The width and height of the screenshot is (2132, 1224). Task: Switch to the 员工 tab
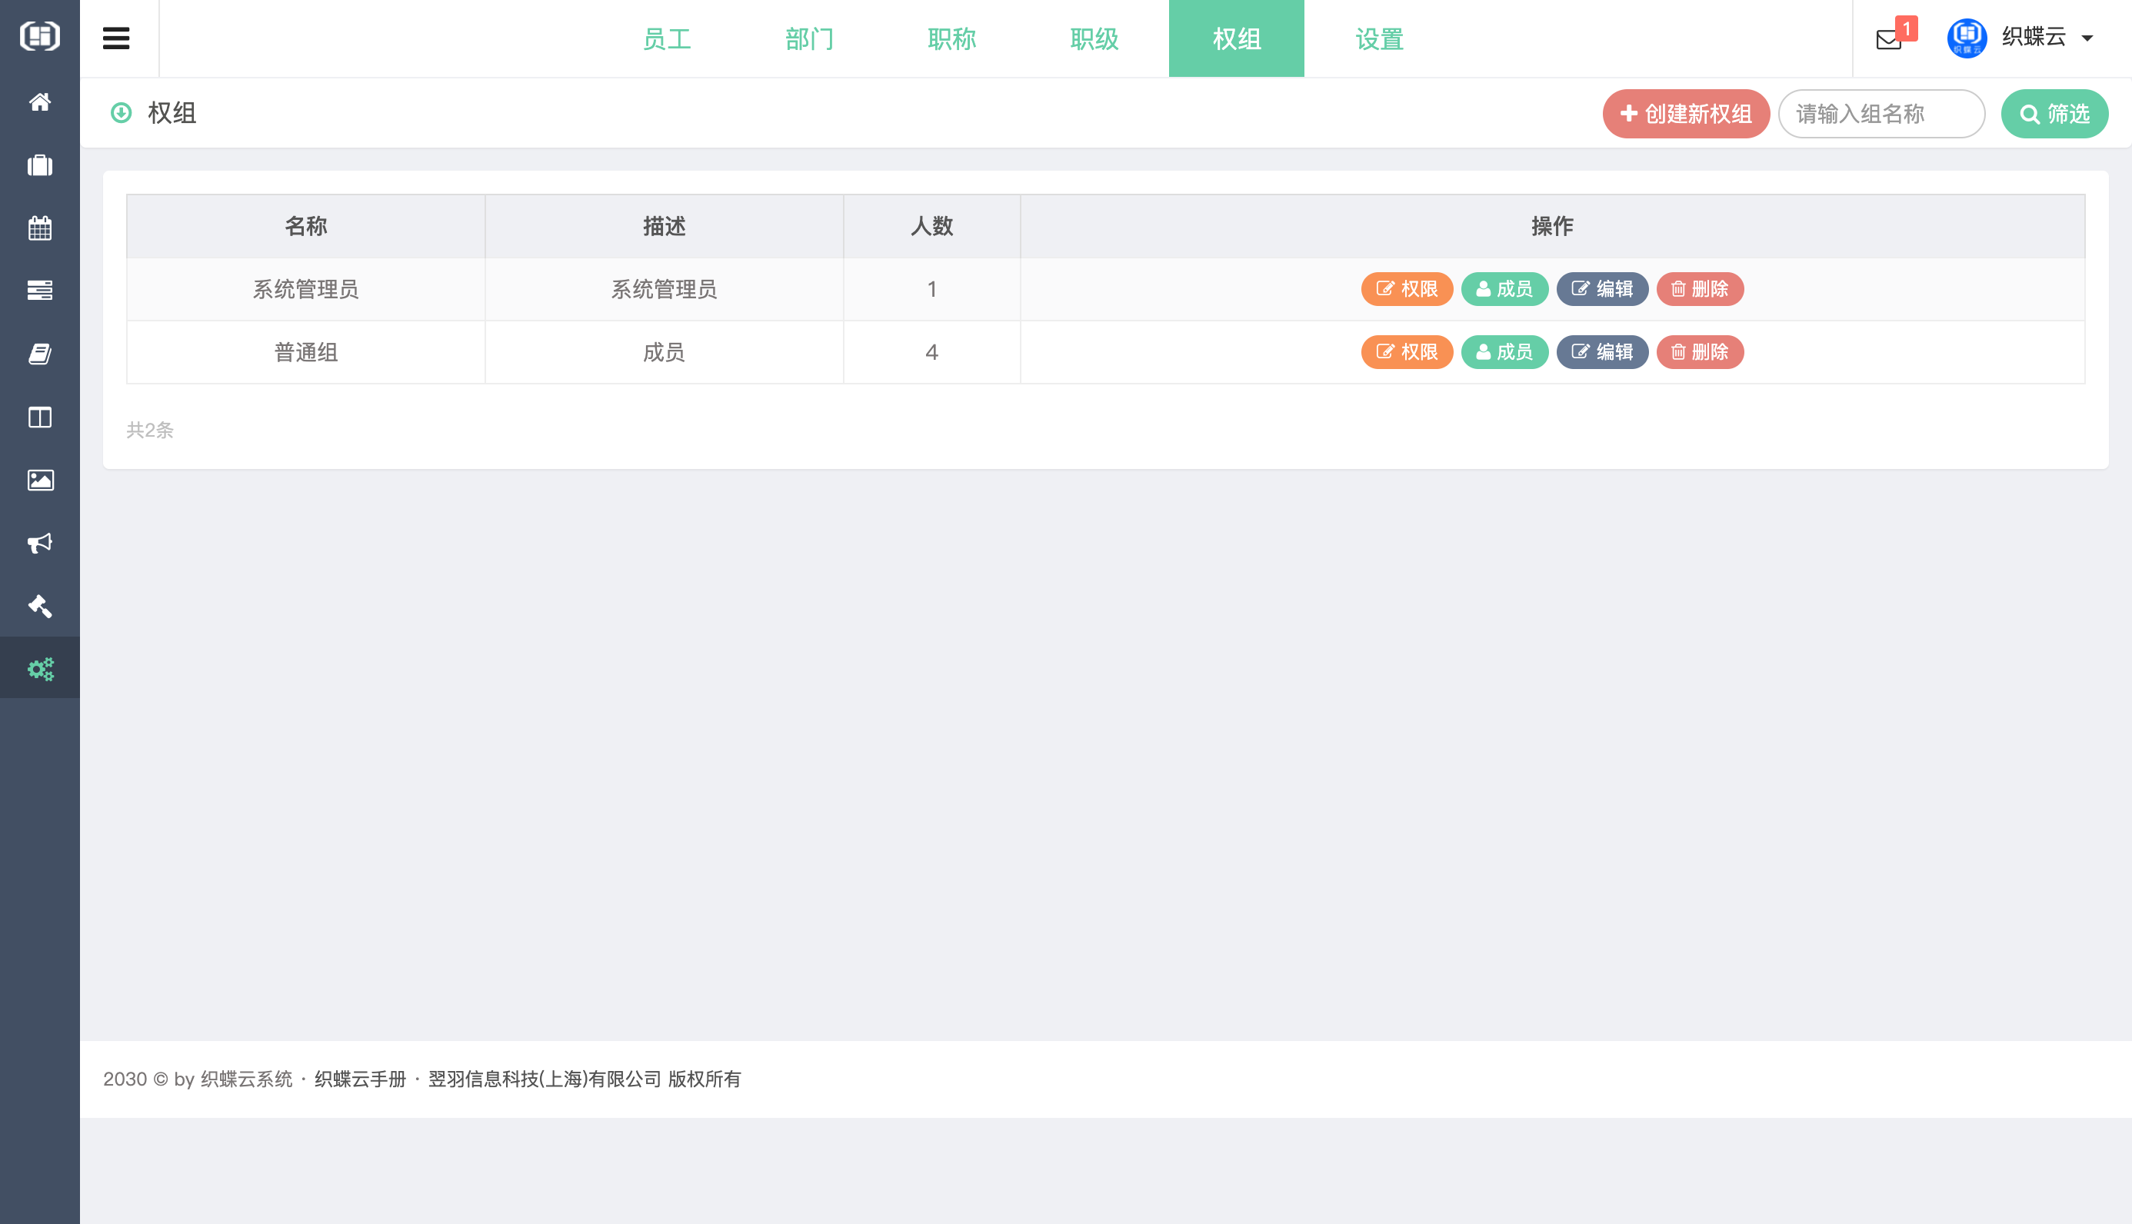[666, 38]
